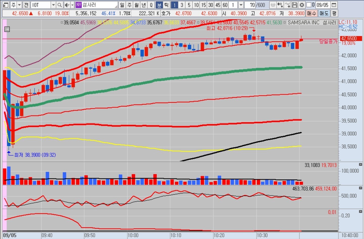Click the grid table icon on chart
Image resolution: width=364 pixels, height=239 pixels.
pyautogui.click(x=7, y=29)
